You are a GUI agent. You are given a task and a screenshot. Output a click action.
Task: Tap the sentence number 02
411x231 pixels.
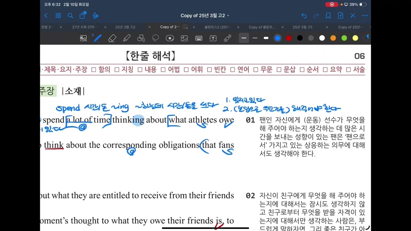click(250, 196)
